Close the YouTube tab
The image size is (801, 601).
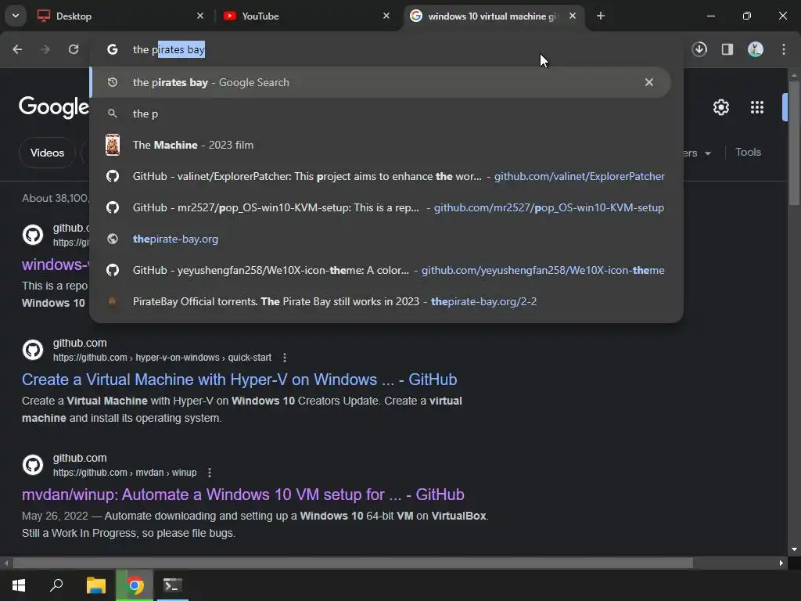(x=386, y=16)
